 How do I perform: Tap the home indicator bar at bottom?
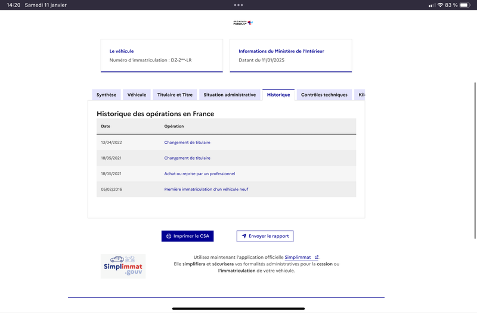[238, 309]
